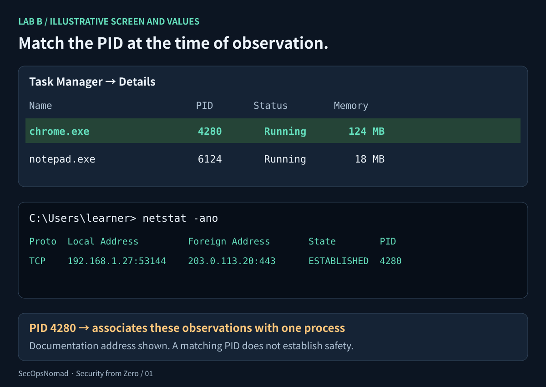Viewport: 546px width, 387px height.
Task: Click the netstat PID column header
Action: click(x=388, y=241)
